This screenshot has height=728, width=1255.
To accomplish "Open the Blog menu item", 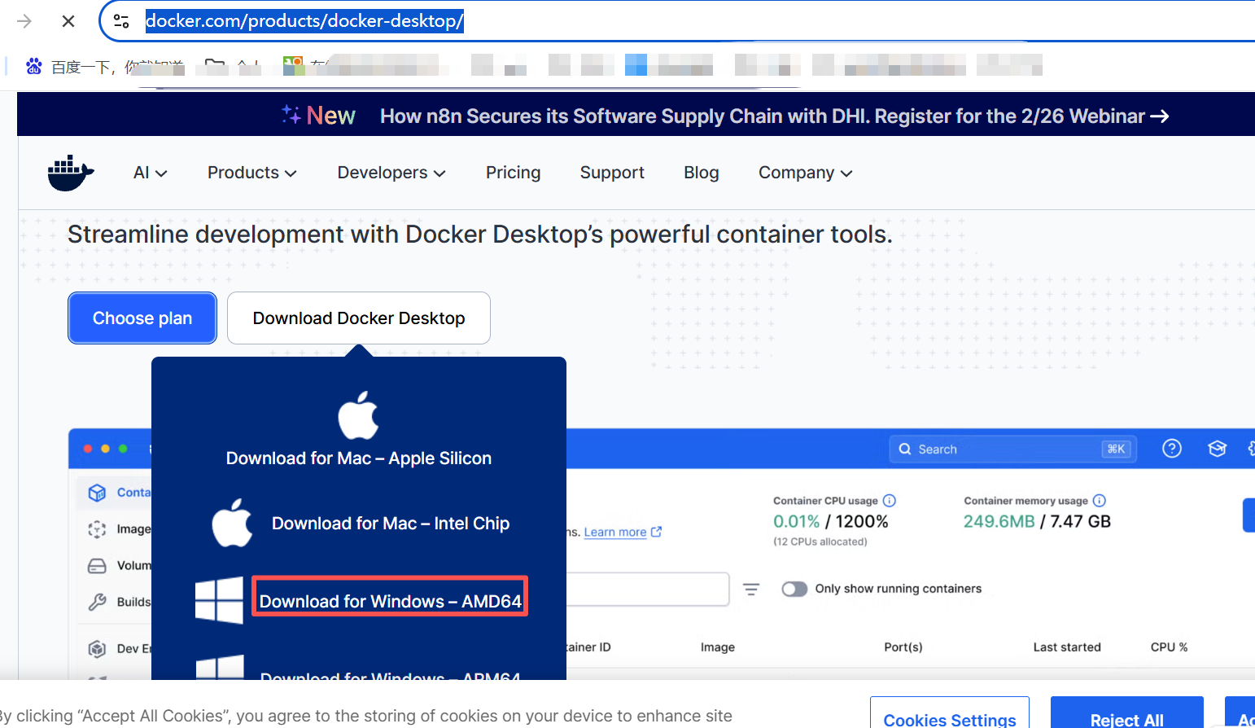I will coord(701,173).
